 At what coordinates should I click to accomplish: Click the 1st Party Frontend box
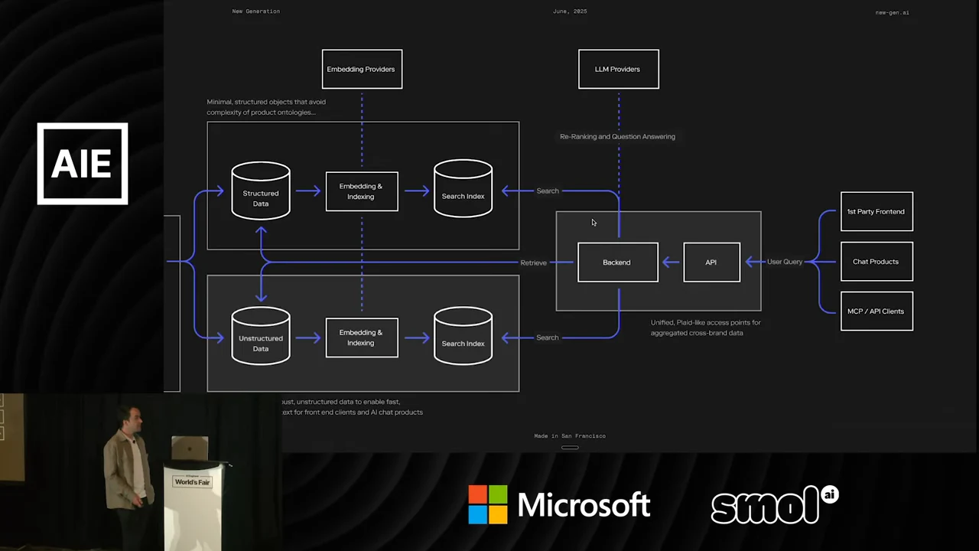(877, 211)
